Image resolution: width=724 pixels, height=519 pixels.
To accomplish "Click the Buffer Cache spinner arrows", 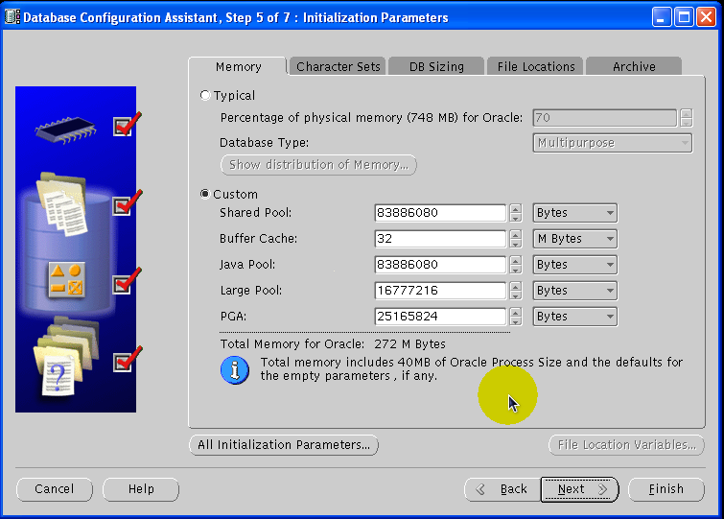I will 516,239.
